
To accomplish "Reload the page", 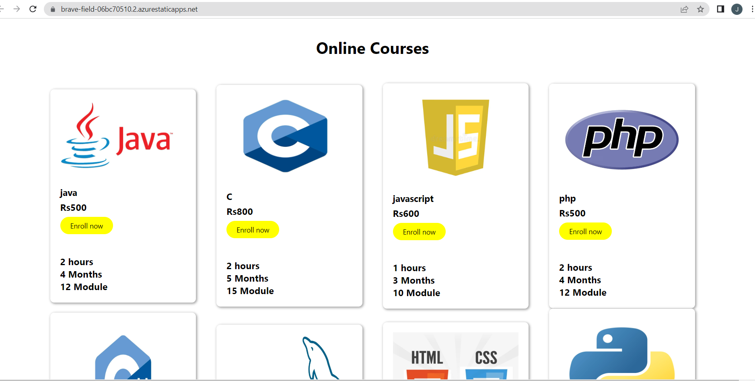I will pyautogui.click(x=33, y=9).
